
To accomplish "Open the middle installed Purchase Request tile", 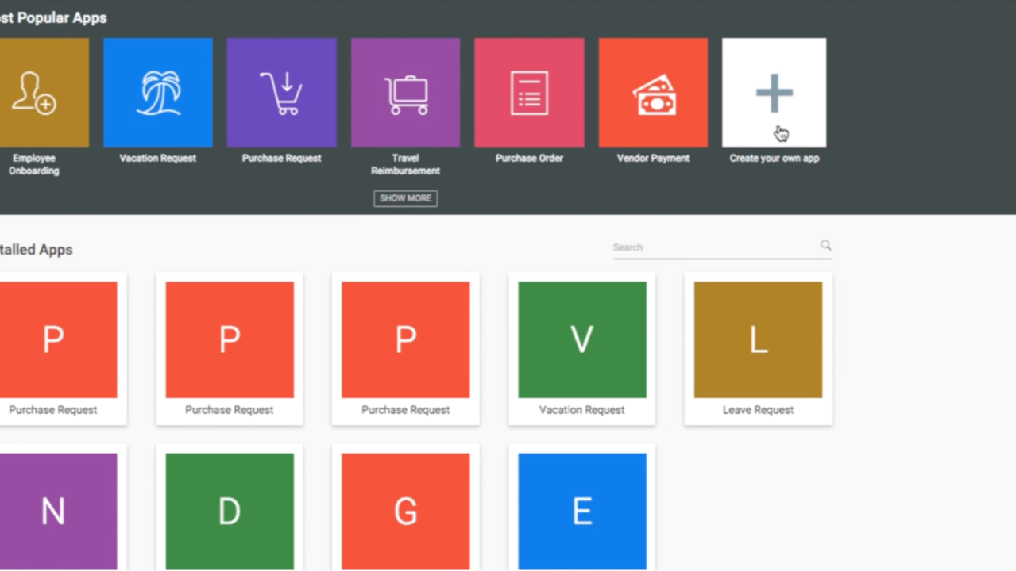I will click(x=230, y=340).
